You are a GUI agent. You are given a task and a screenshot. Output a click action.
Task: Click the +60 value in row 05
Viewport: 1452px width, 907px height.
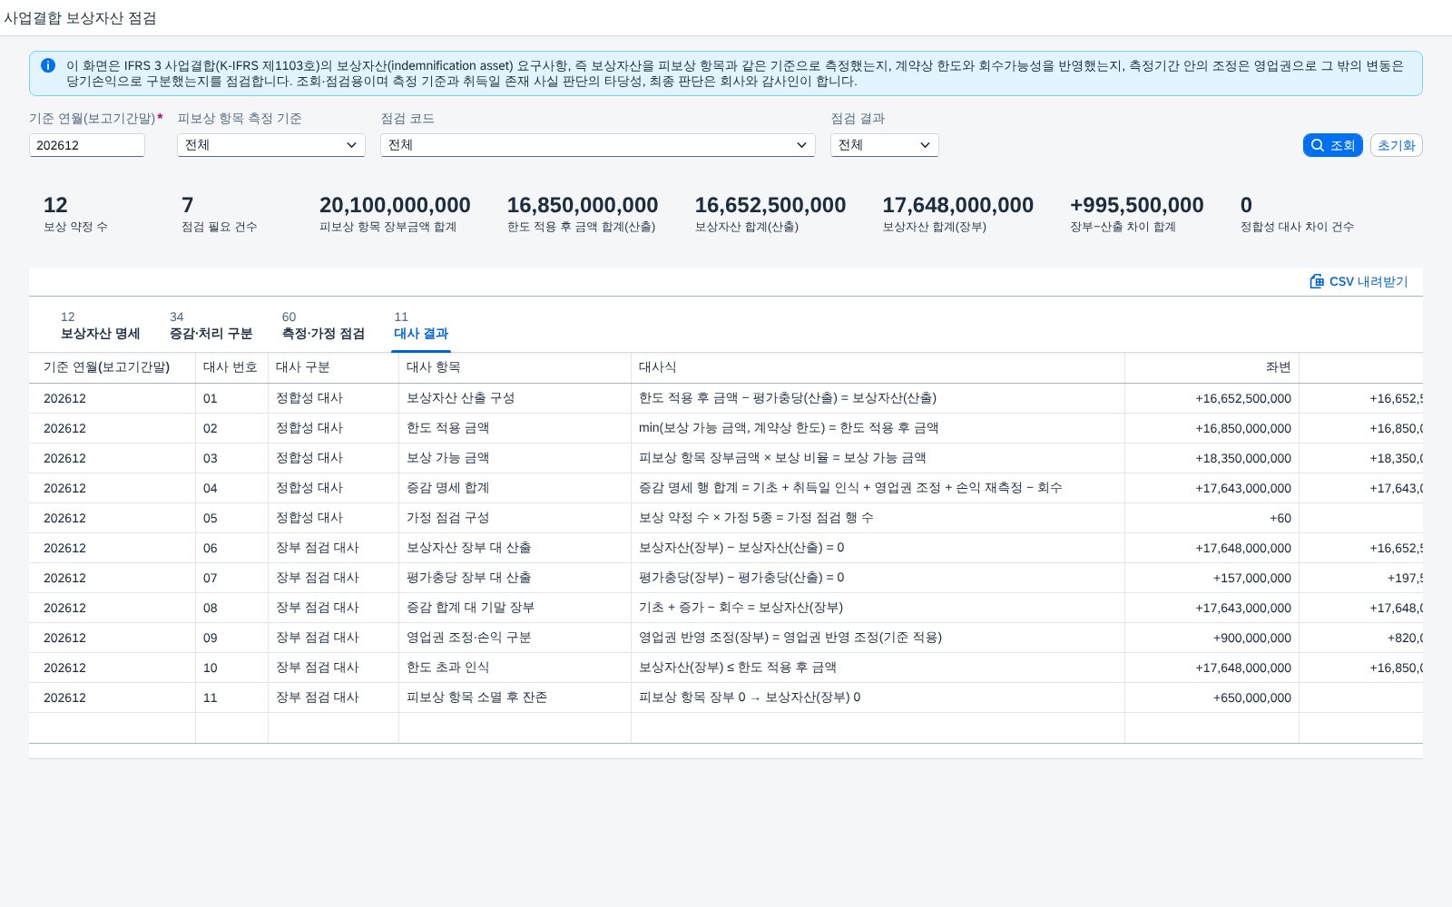pyautogui.click(x=1280, y=518)
